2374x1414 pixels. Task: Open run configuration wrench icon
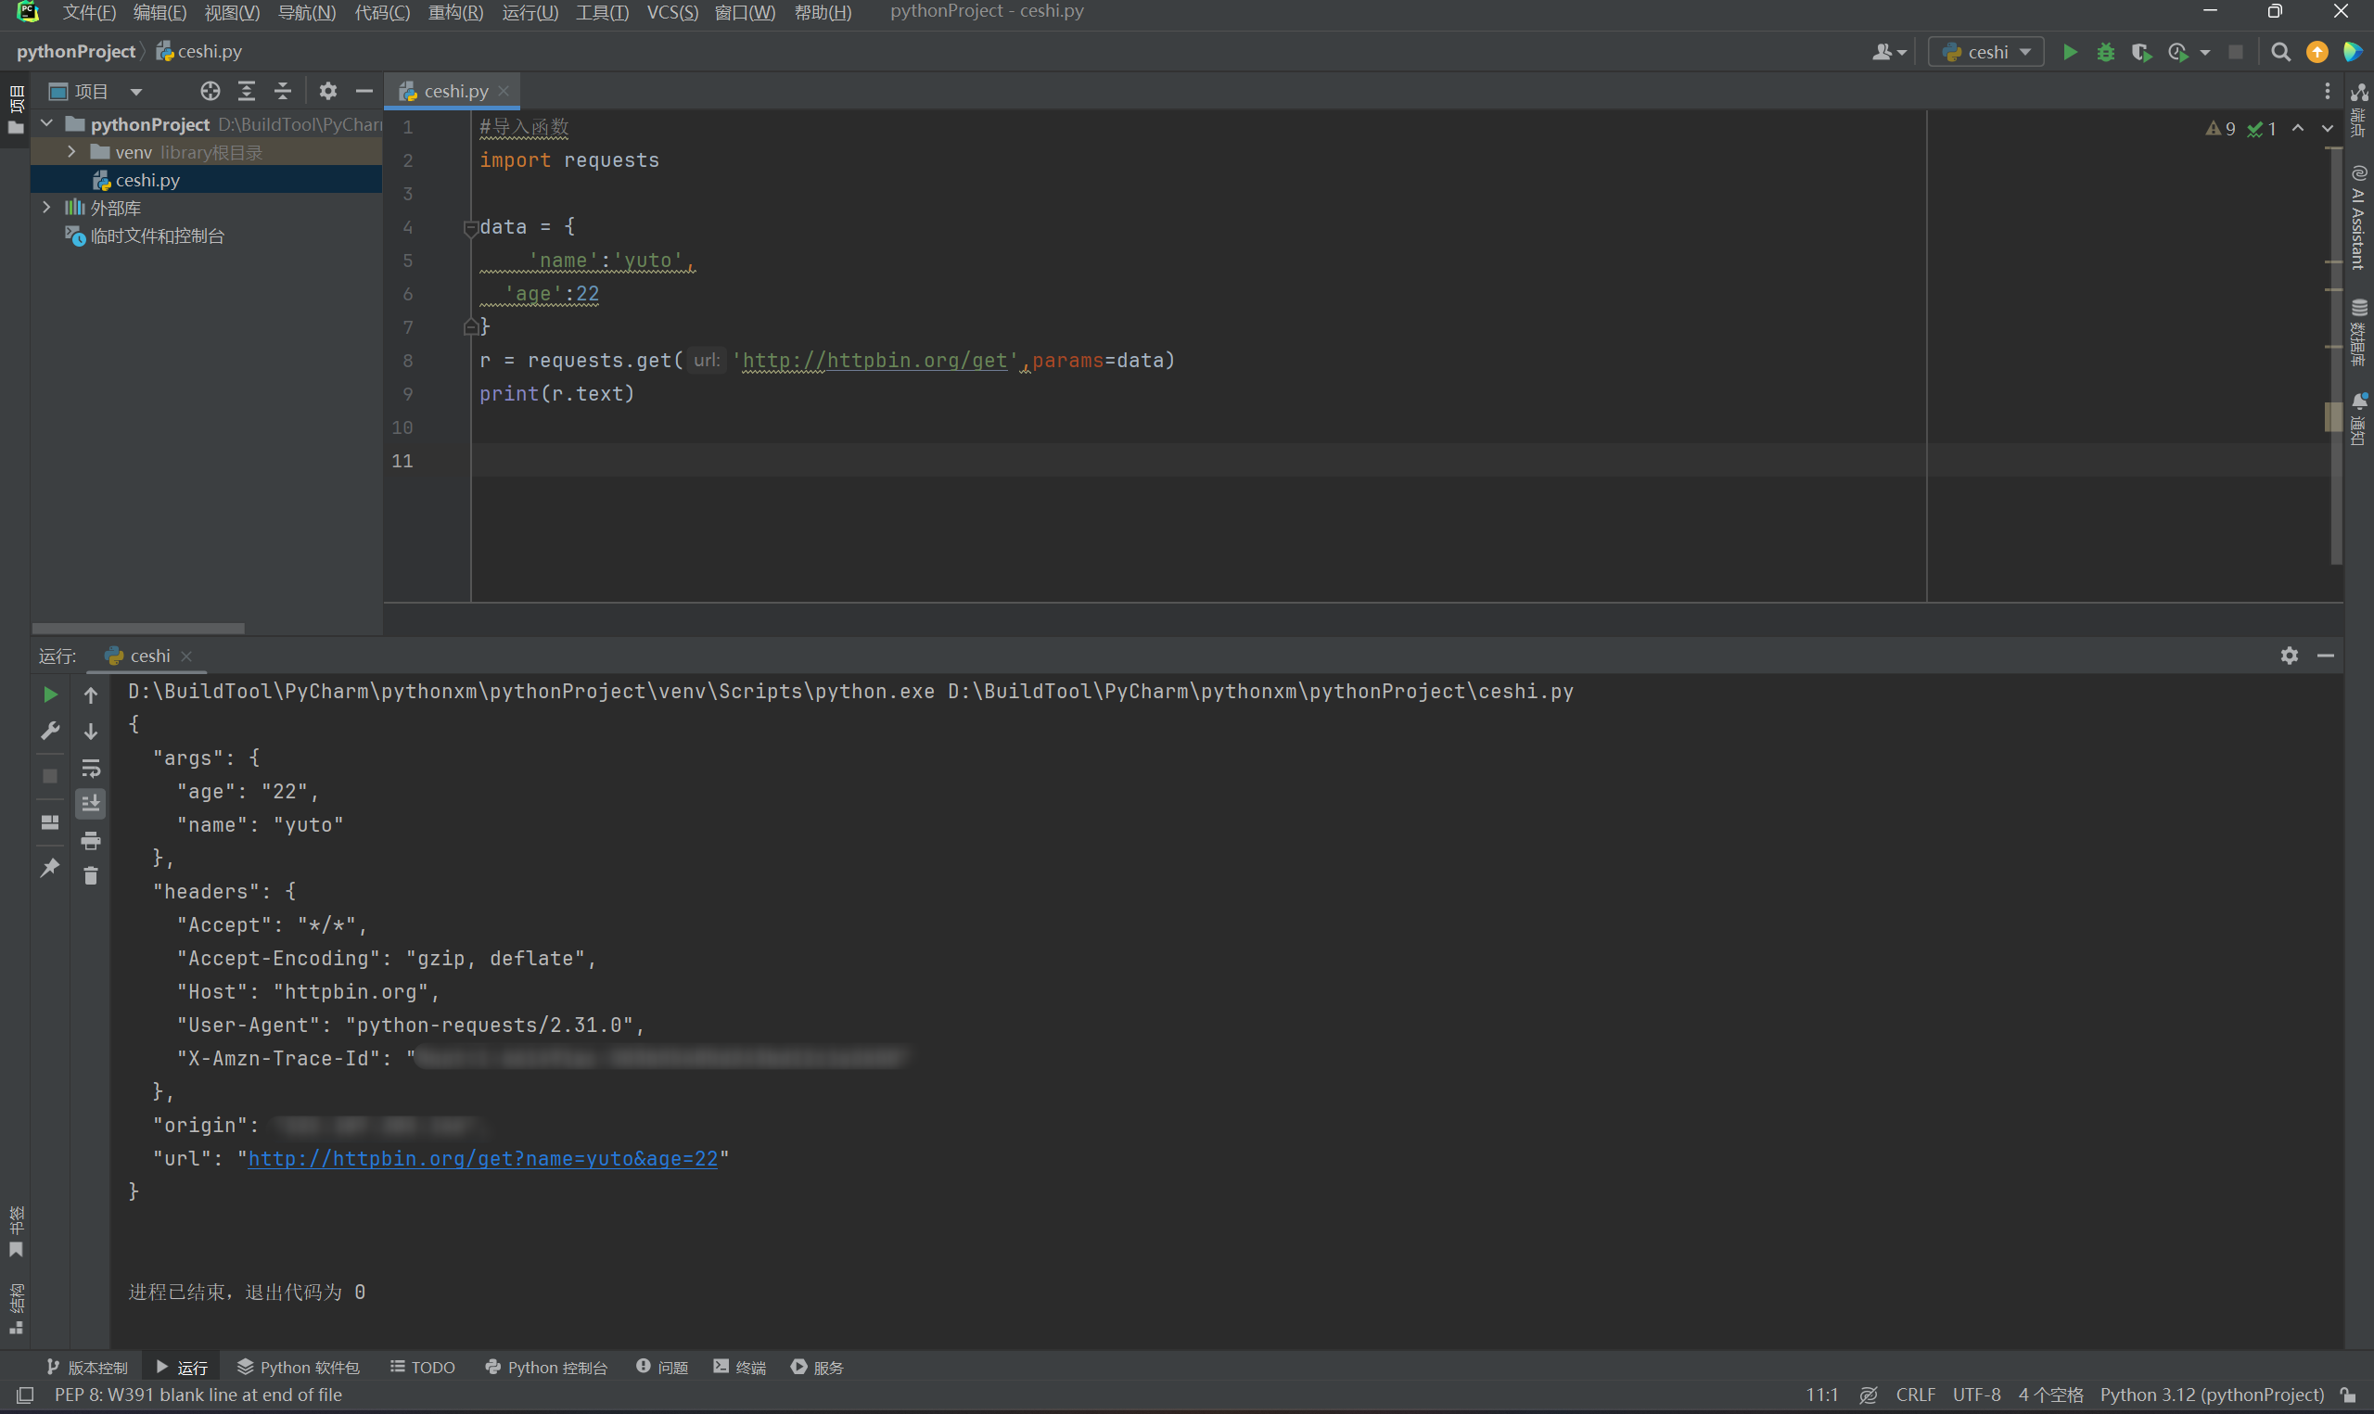pos(50,731)
